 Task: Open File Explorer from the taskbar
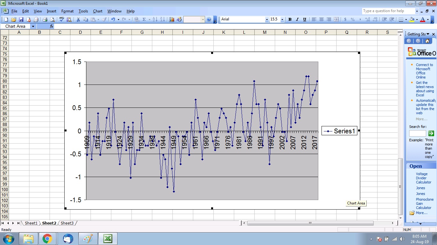pos(28,239)
